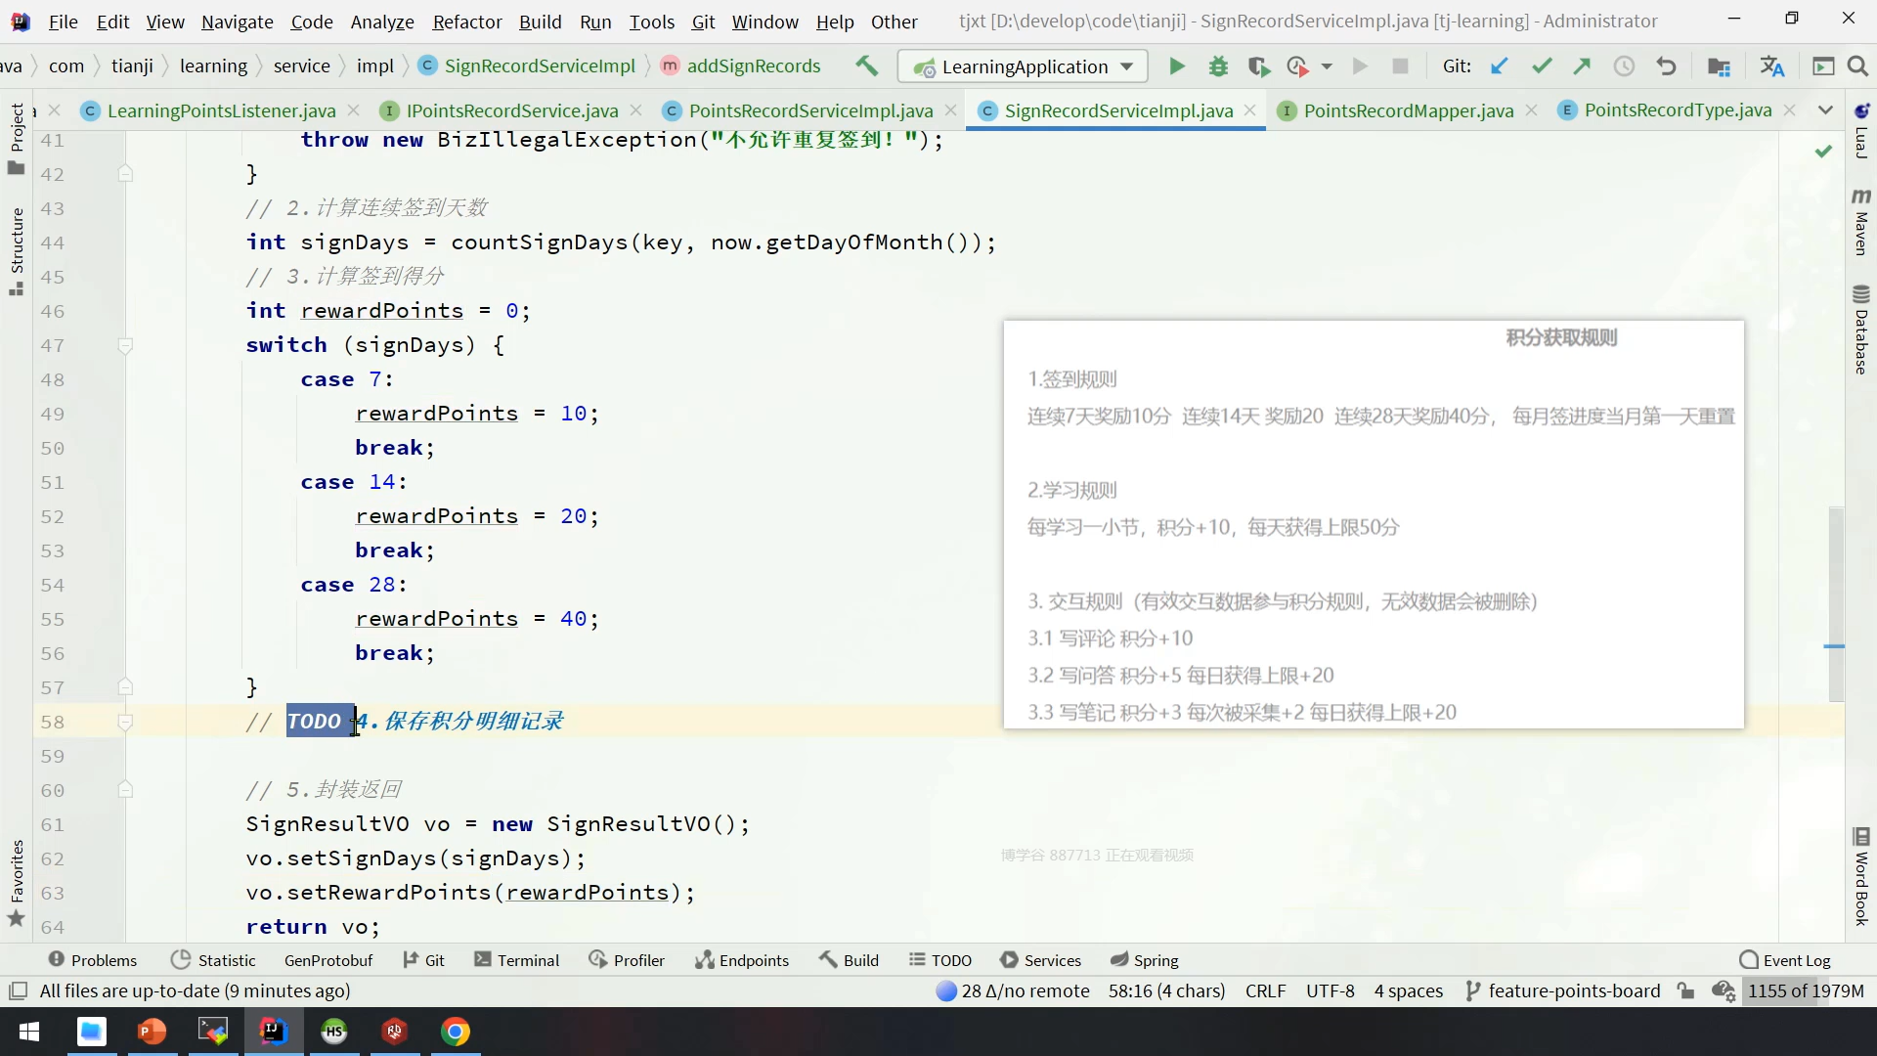Click the Build hammer icon
This screenshot has height=1056, width=1877.
866,66
